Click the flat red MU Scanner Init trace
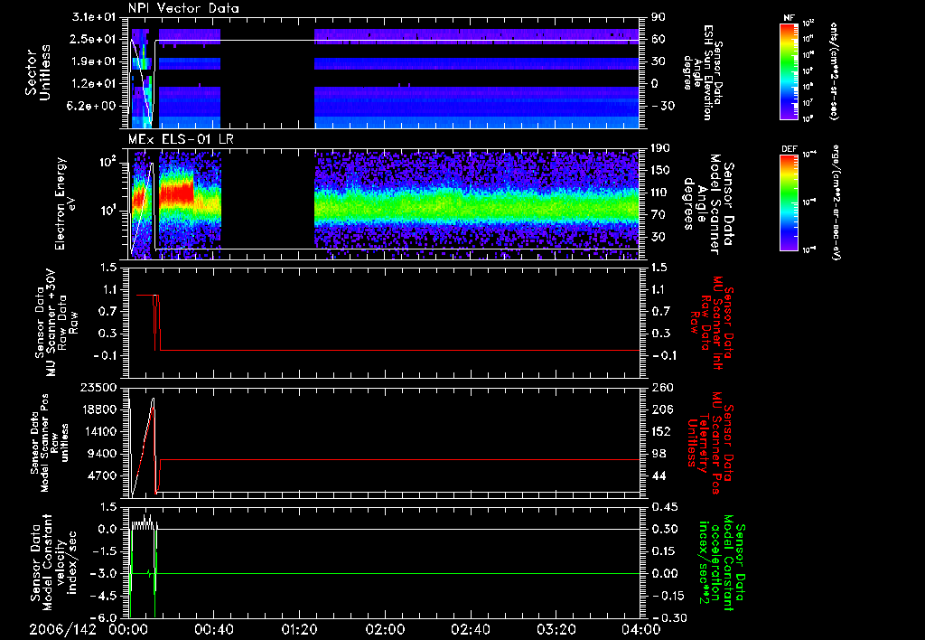This screenshot has width=925, height=640. pyautogui.click(x=398, y=350)
